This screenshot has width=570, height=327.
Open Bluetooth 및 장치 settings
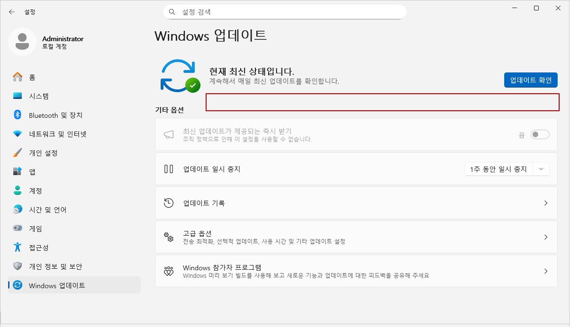[74, 115]
